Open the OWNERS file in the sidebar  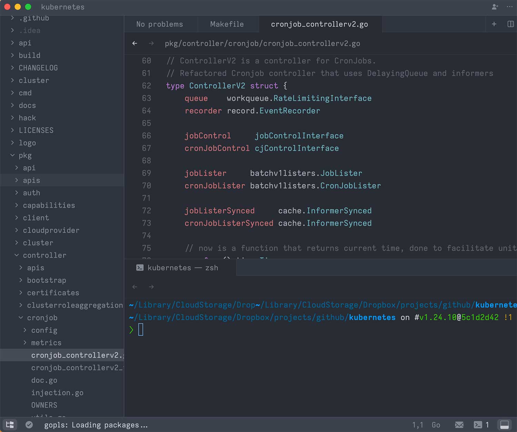[62, 405]
